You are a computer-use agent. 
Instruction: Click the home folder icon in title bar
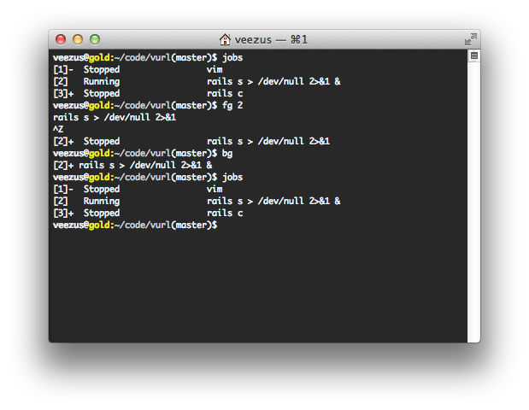225,39
